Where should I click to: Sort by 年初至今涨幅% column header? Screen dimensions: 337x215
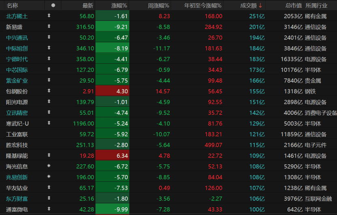tap(203, 5)
